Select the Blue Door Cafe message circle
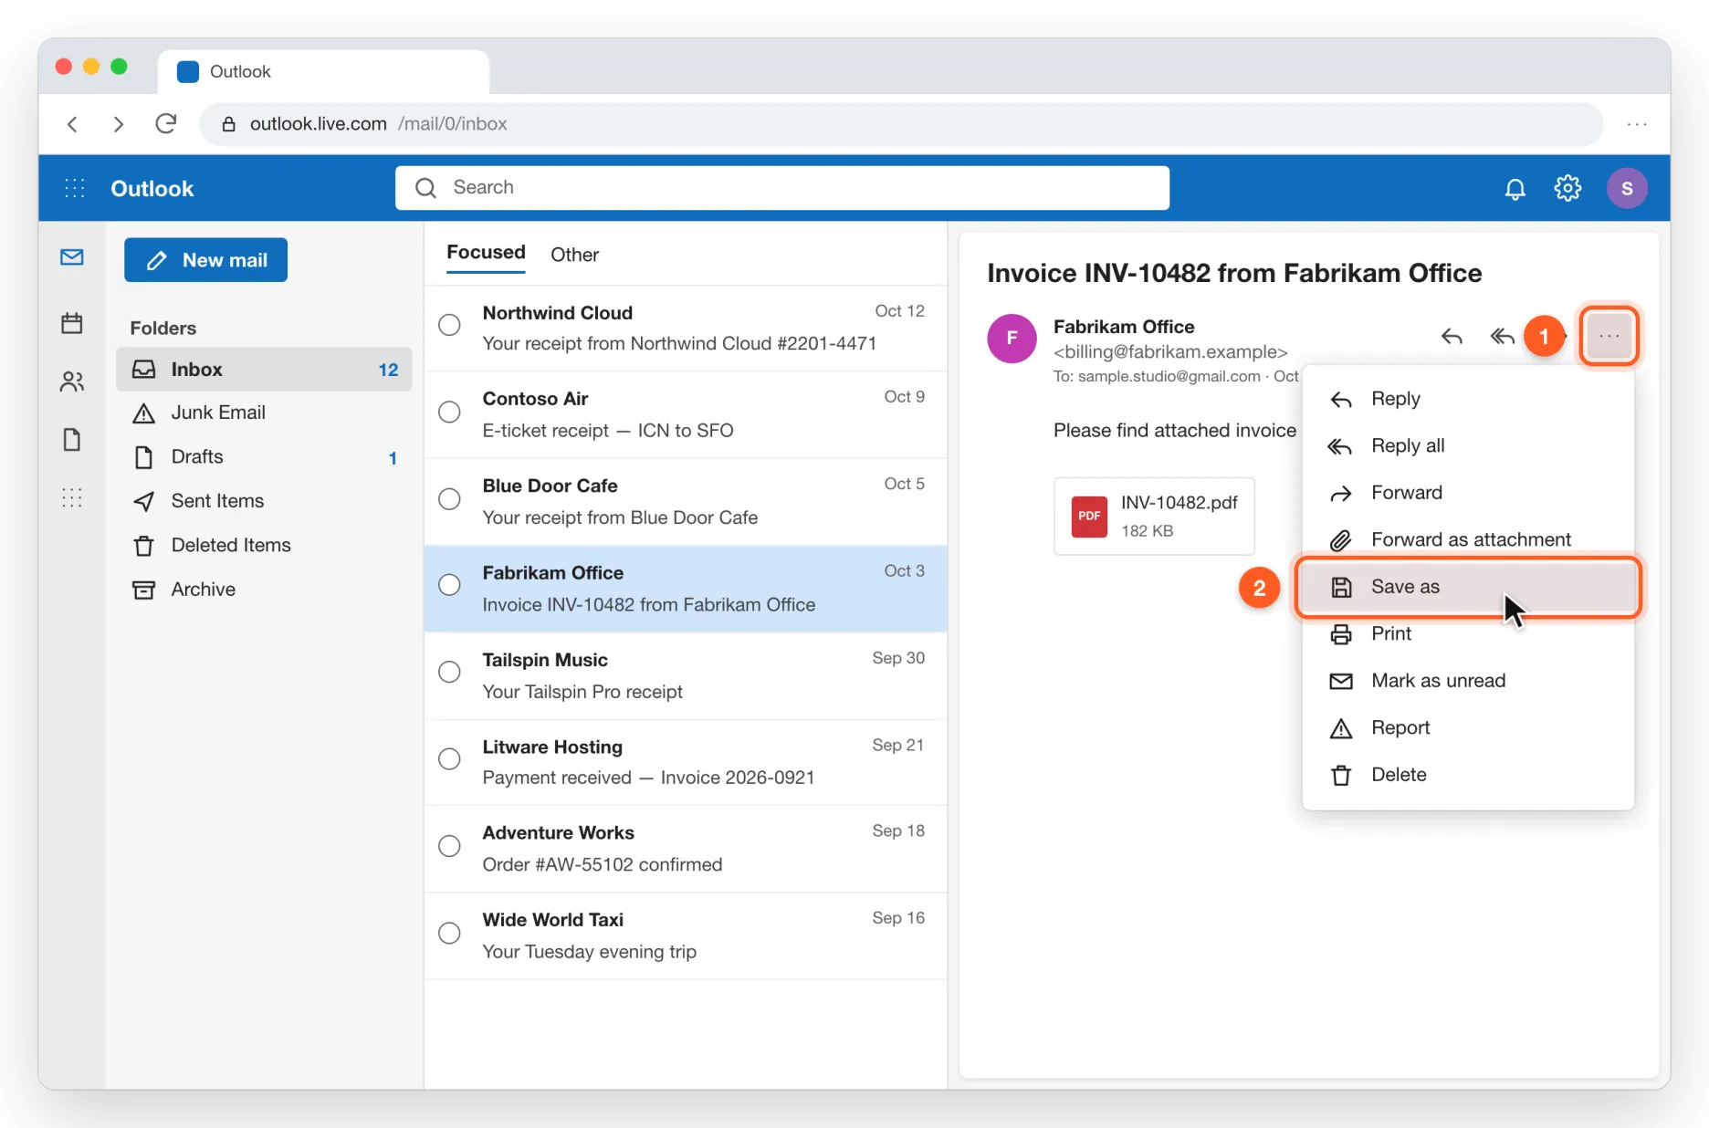The image size is (1709, 1128). pyautogui.click(x=449, y=499)
